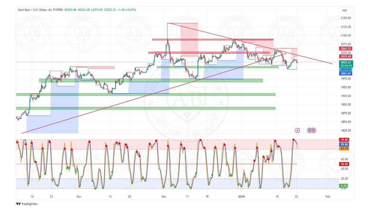Click the 02:54:16 bar countdown timer
Image resolution: width=370 pixels, height=208 pixels.
coord(346,66)
